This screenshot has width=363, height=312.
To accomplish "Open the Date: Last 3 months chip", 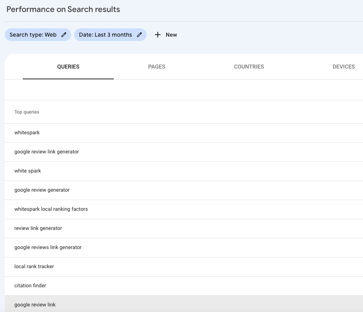I will [x=105, y=35].
